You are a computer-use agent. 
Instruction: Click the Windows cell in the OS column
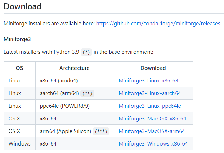coord(19,144)
